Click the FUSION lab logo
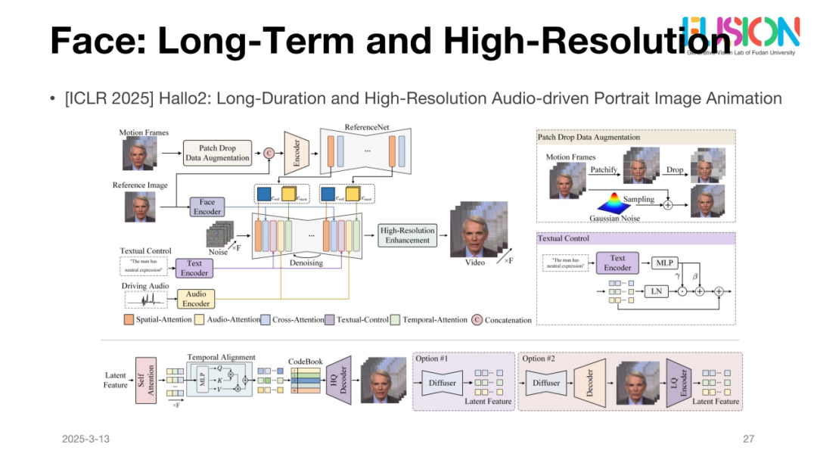The width and height of the screenshot is (817, 460). 741,33
